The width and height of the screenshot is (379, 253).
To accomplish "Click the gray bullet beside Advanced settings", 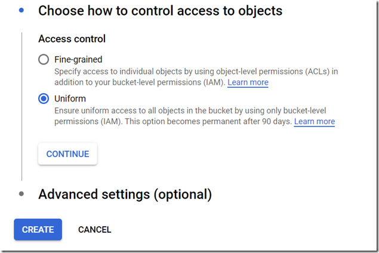I will [x=22, y=194].
